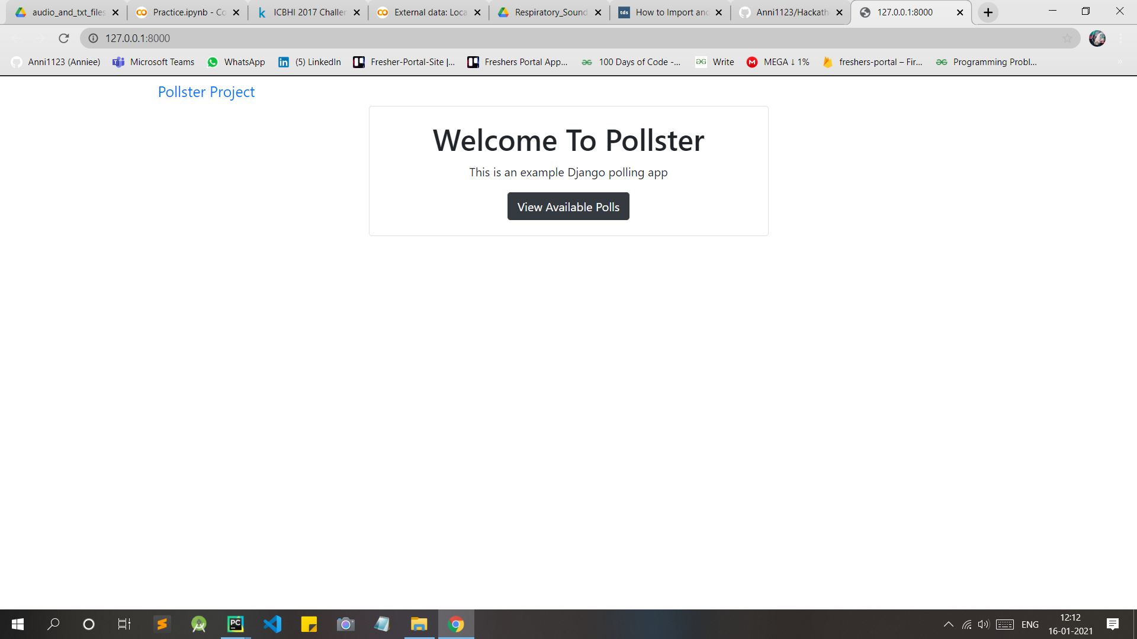Screen dimensions: 1137x639
Task: Open File Explorer from the taskbar
Action: 419,624
